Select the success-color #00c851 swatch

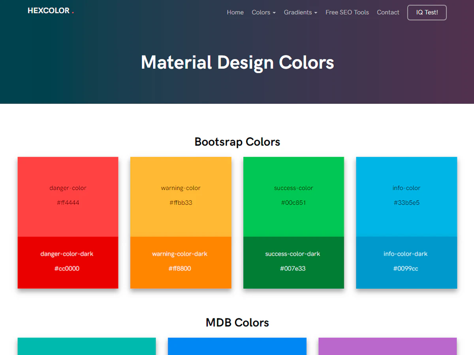coord(293,196)
